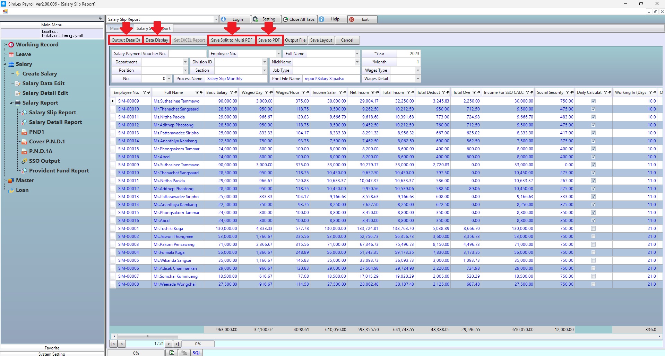
Task: Click the Loan icon in Main Menu
Action: (11, 190)
